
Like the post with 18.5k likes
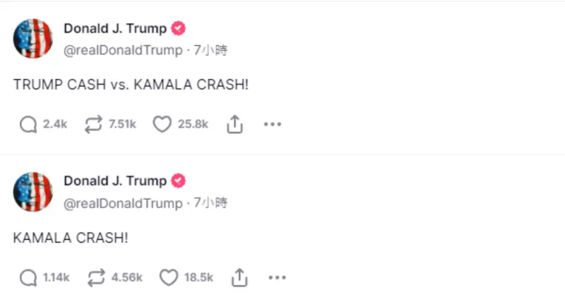pos(169,277)
